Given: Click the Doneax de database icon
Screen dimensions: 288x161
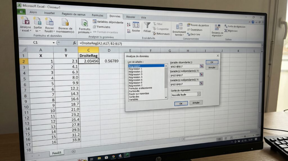Looking at the screenshot, I should pos(65,22).
